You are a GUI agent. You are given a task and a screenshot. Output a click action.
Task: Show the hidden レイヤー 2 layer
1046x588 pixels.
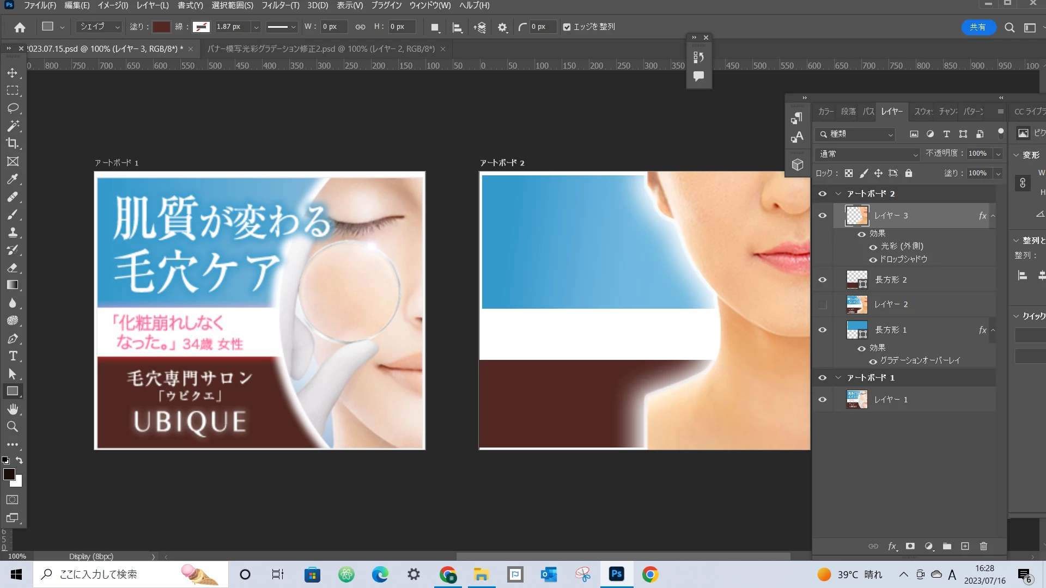(x=823, y=304)
